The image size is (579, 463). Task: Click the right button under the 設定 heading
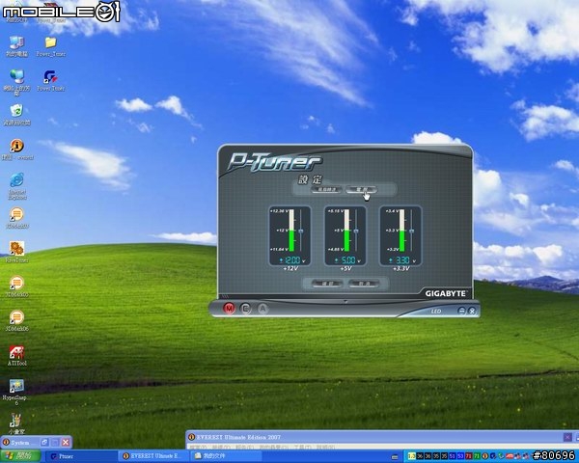click(362, 189)
